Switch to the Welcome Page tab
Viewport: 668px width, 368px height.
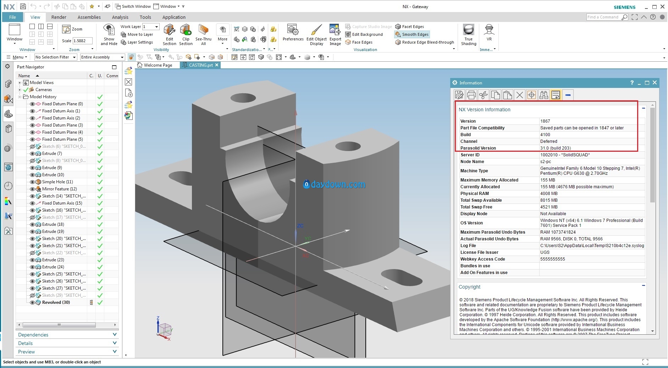point(155,65)
